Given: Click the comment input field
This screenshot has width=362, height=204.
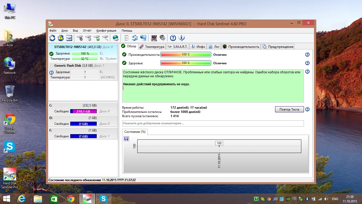Looking at the screenshot, I should (213, 123).
